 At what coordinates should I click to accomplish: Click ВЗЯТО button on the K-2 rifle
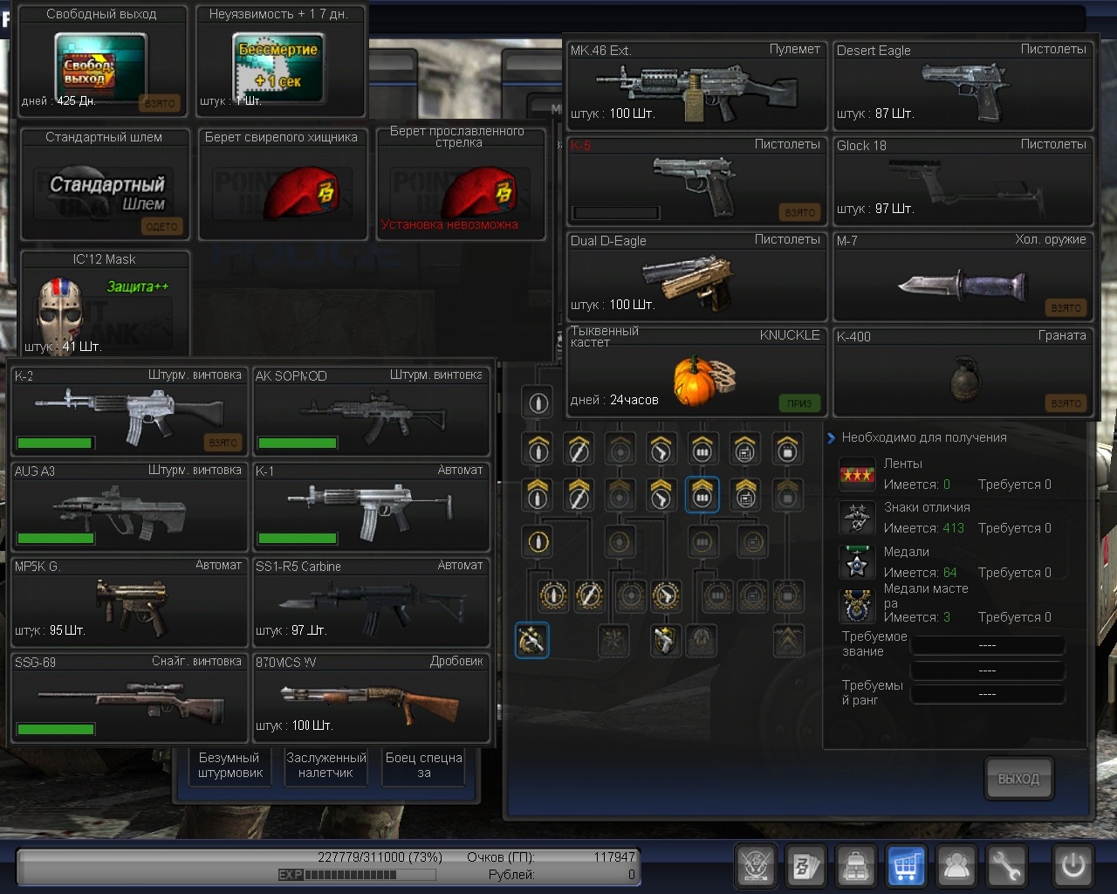tap(223, 443)
